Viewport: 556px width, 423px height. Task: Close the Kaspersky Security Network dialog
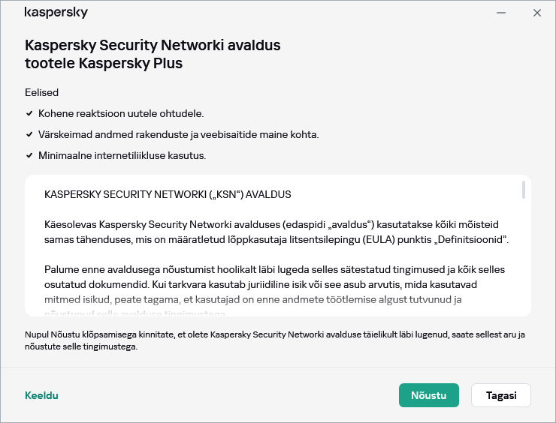(537, 13)
